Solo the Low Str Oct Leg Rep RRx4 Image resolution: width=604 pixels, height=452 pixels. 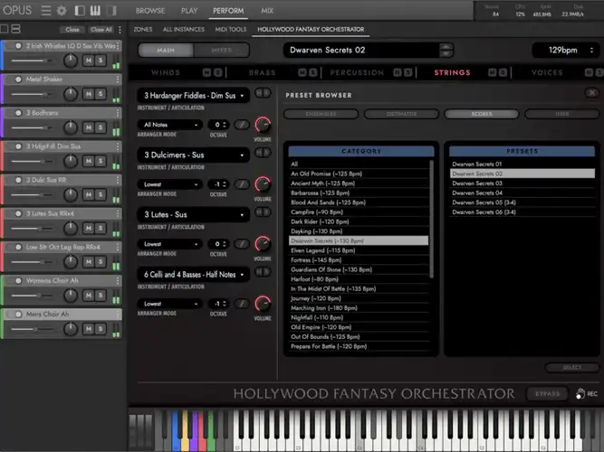[101, 262]
